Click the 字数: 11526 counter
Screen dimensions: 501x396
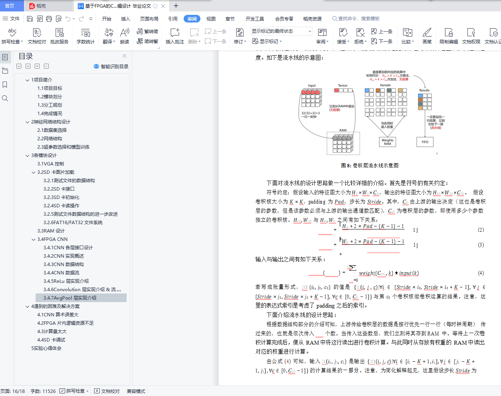coord(43,391)
